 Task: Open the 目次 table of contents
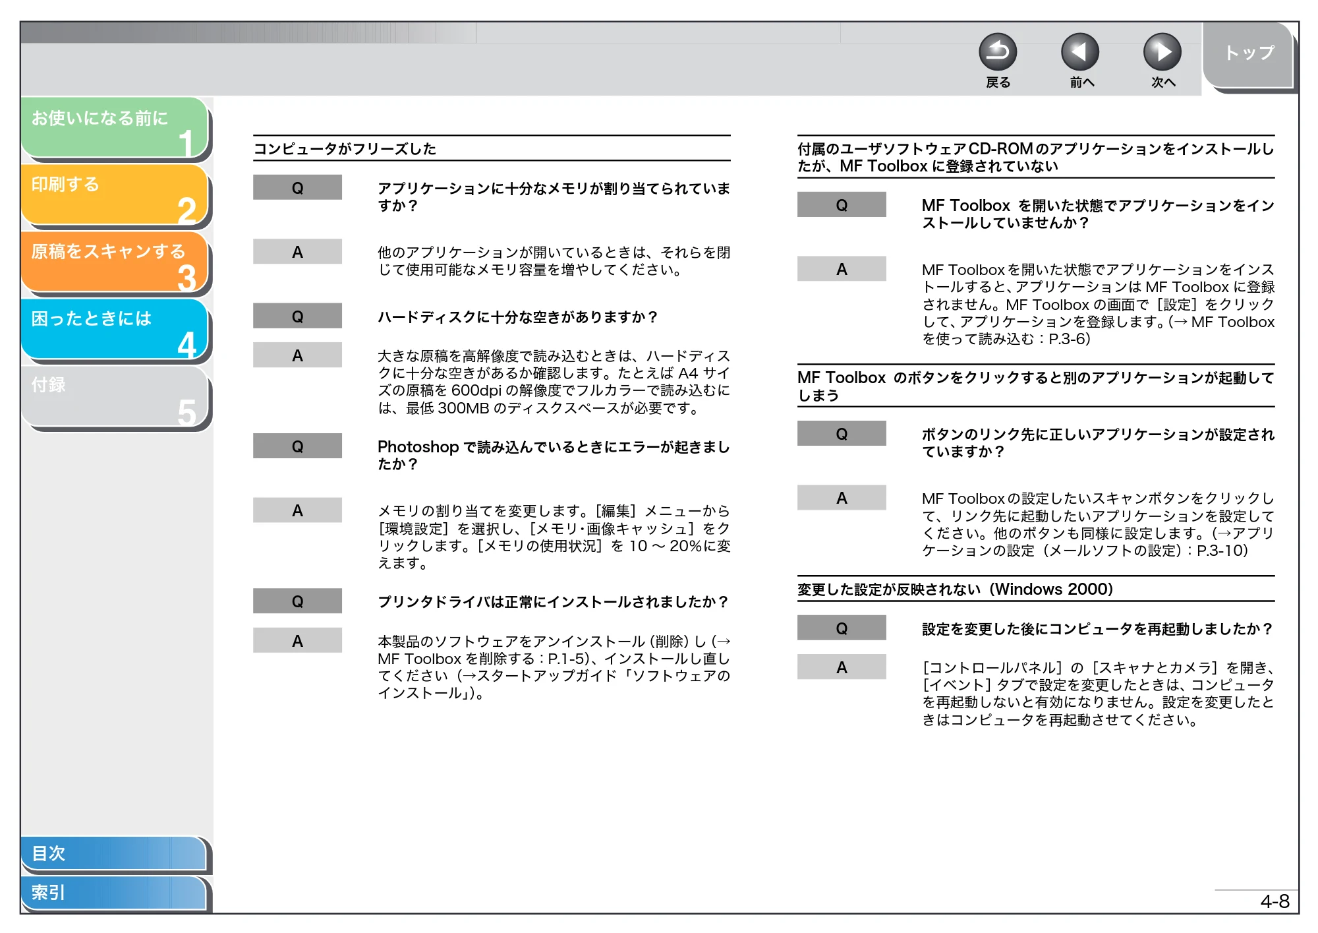(113, 853)
